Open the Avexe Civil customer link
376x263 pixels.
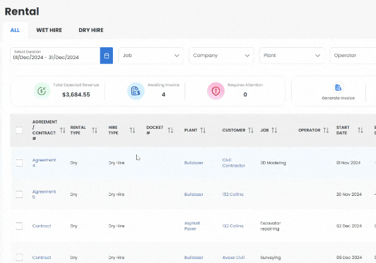[x=233, y=258]
